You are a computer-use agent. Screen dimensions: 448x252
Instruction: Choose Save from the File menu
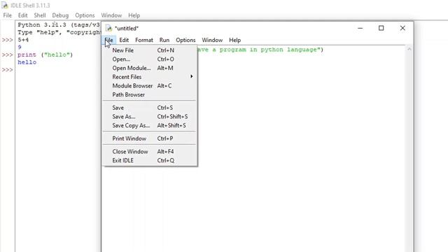click(150, 108)
